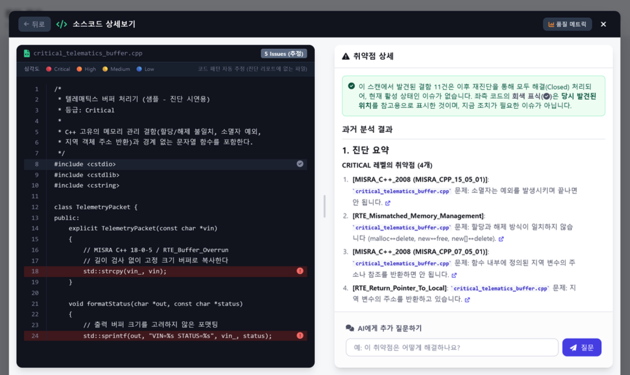Click the 질문 send button
The image size is (630, 375).
pyautogui.click(x=582, y=347)
